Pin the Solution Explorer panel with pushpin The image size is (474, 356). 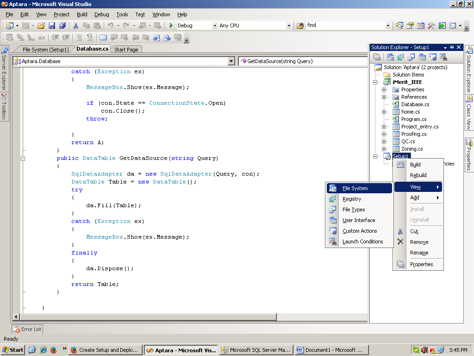pyautogui.click(x=452, y=47)
